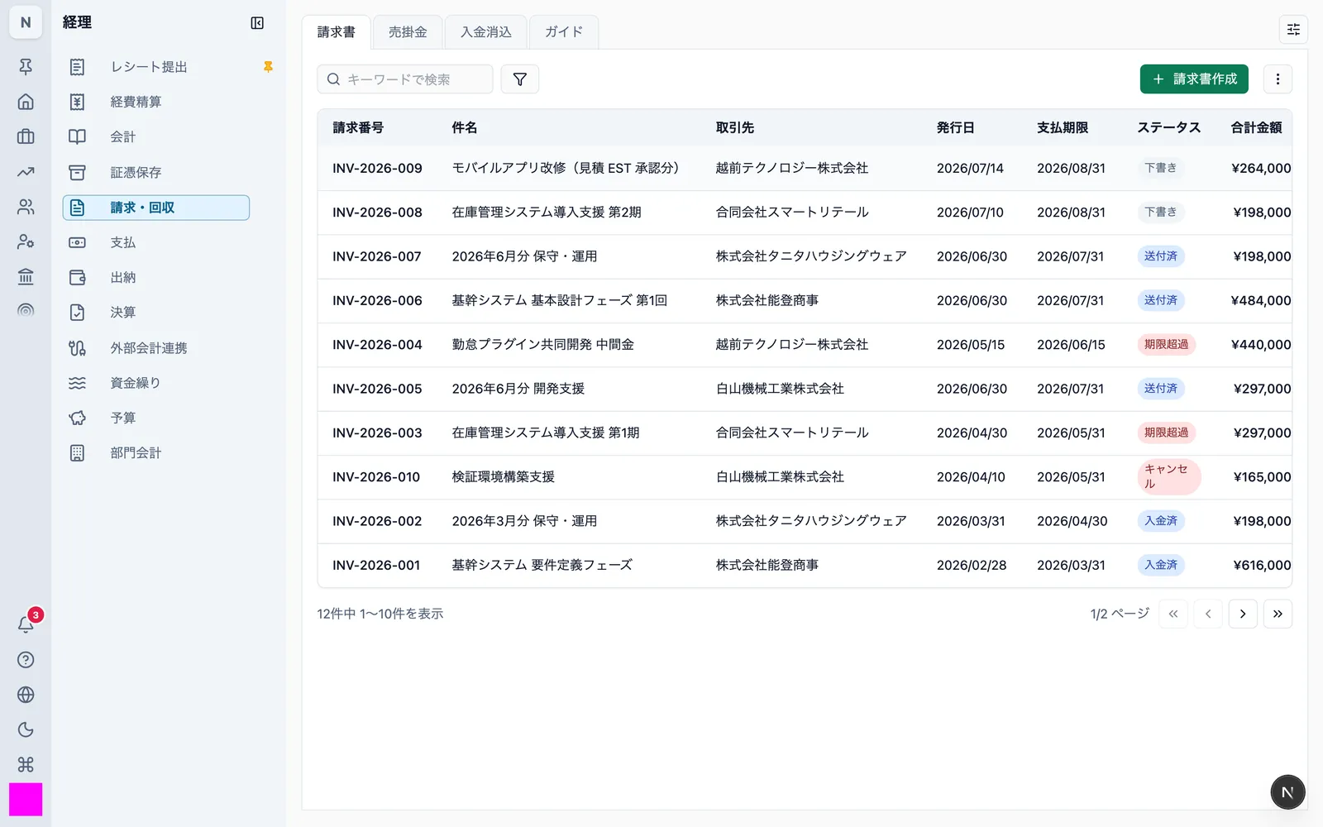Switch to the ガイド tab
The width and height of the screenshot is (1323, 827).
coord(564,32)
